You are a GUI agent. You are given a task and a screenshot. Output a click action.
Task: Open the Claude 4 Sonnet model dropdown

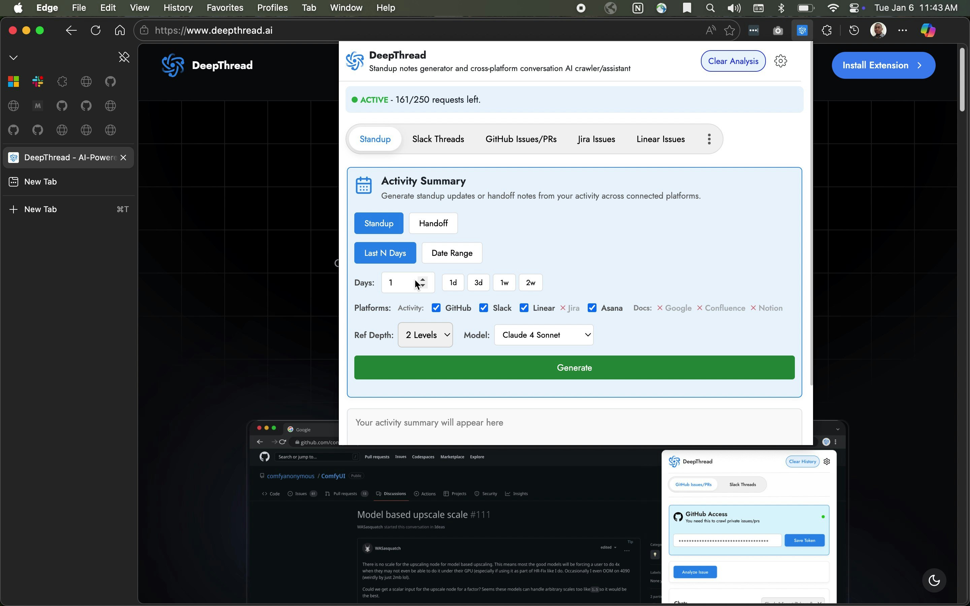[x=544, y=335]
